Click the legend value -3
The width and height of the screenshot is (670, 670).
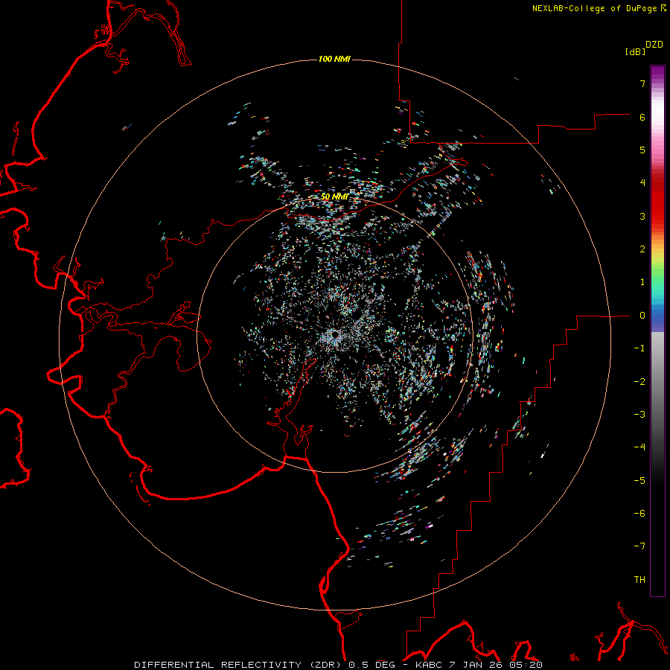[639, 415]
